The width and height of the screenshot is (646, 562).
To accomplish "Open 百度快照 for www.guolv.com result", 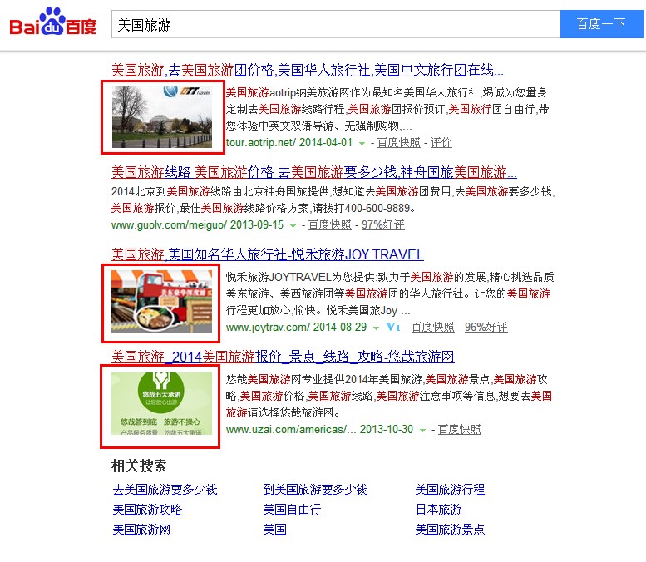I will [x=329, y=225].
